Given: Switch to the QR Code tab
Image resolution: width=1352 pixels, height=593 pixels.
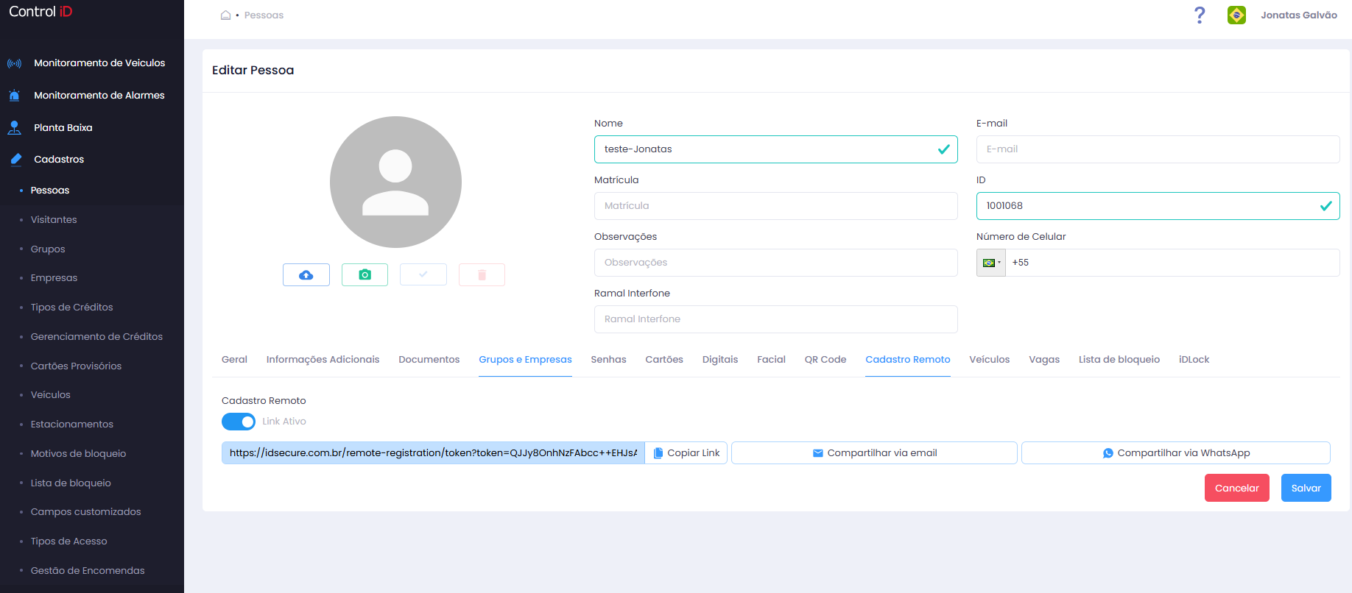Looking at the screenshot, I should click(825, 359).
